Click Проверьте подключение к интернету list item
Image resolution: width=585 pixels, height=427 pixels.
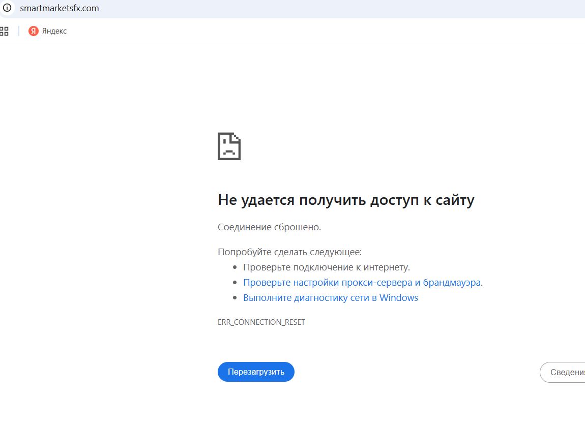[326, 267]
